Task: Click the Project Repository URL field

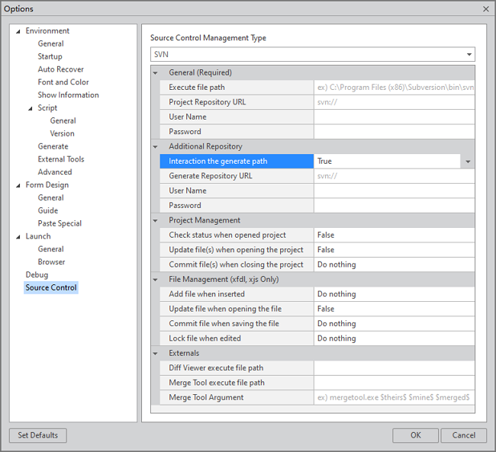Action: point(394,102)
